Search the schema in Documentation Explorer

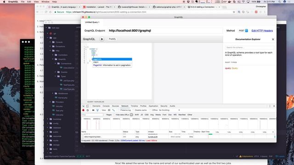pyautogui.click(x=249, y=48)
